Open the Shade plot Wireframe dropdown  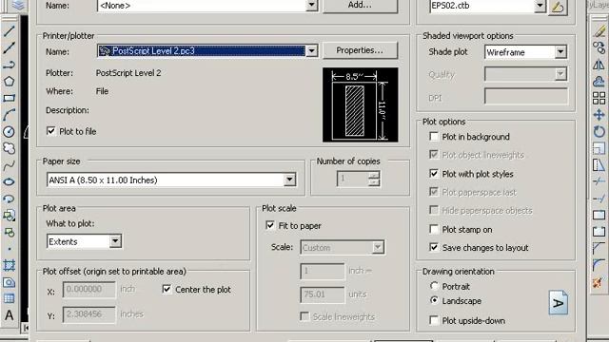(560, 52)
